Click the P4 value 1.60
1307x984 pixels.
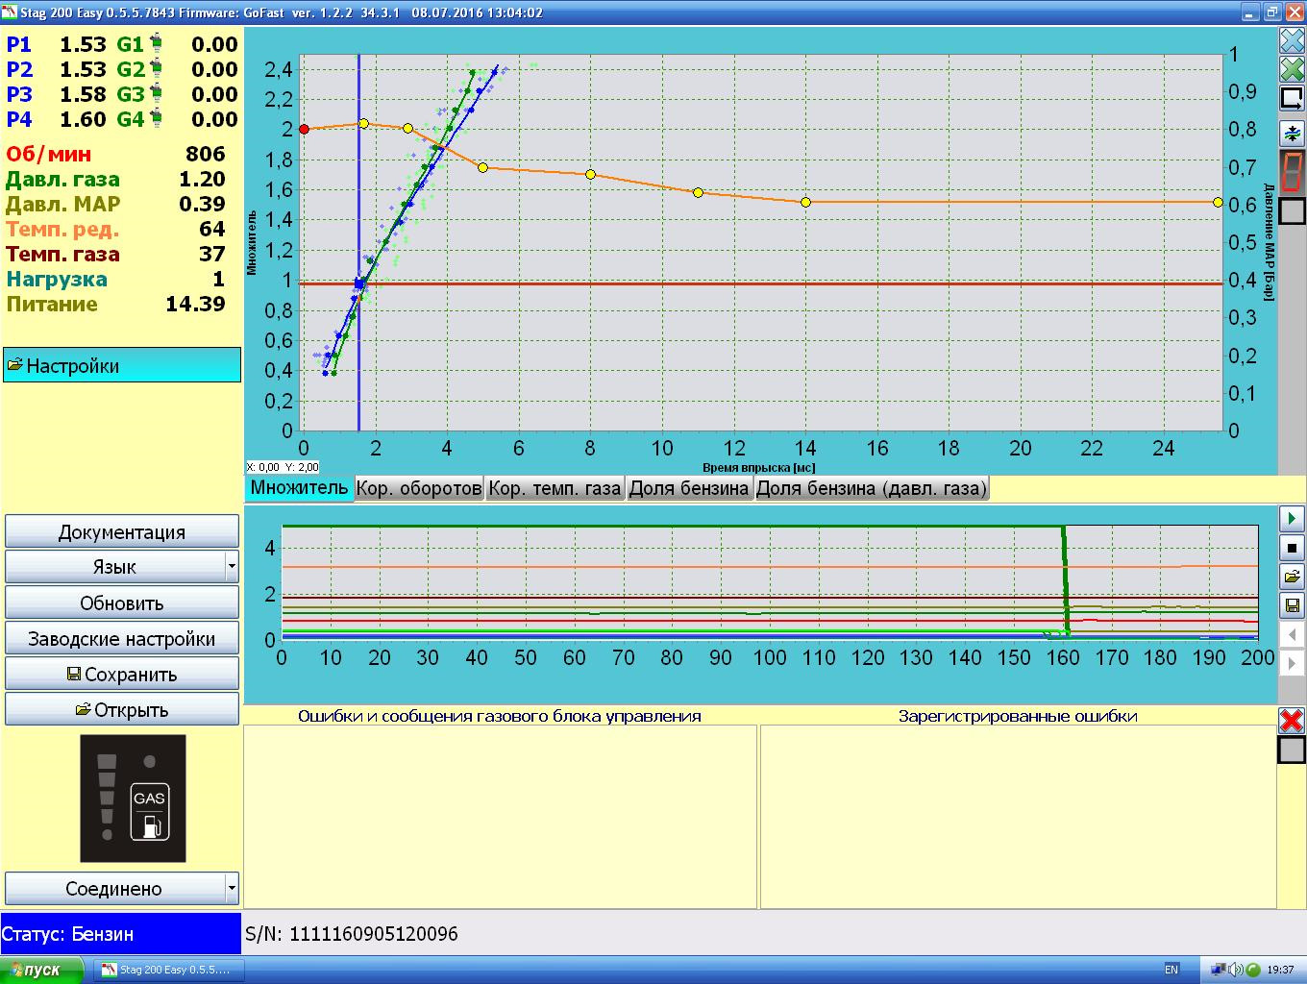tap(83, 119)
